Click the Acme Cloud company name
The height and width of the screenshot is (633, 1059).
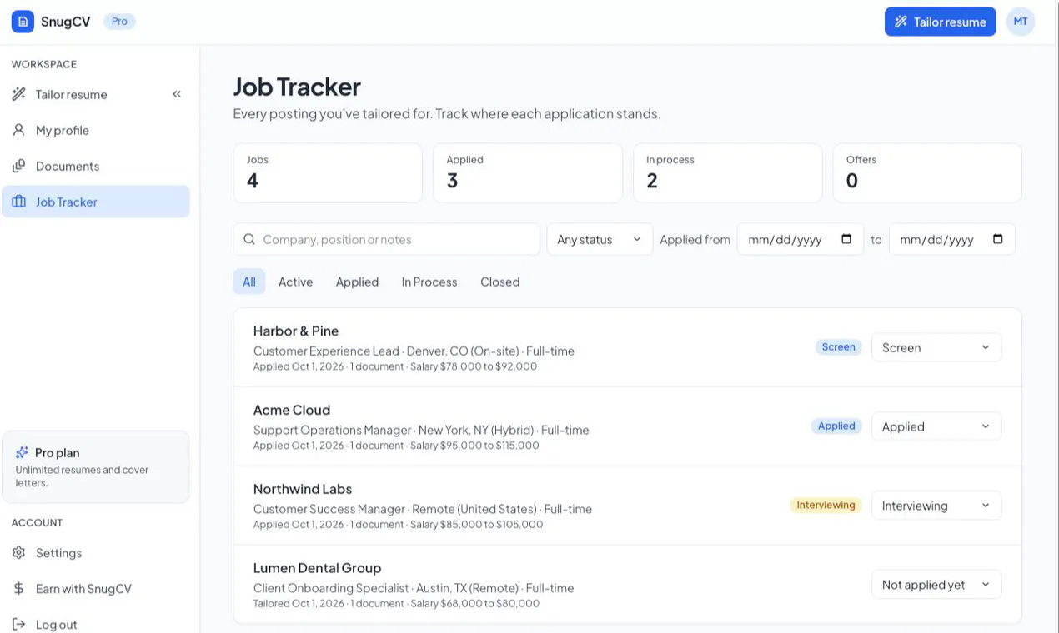pos(292,410)
